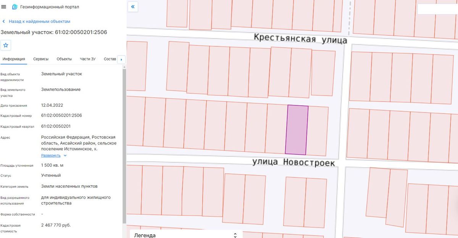Image resolution: width=458 pixels, height=238 pixels.
Task: Click the 'Геоинформационный портал' title text
Action: (50, 7)
